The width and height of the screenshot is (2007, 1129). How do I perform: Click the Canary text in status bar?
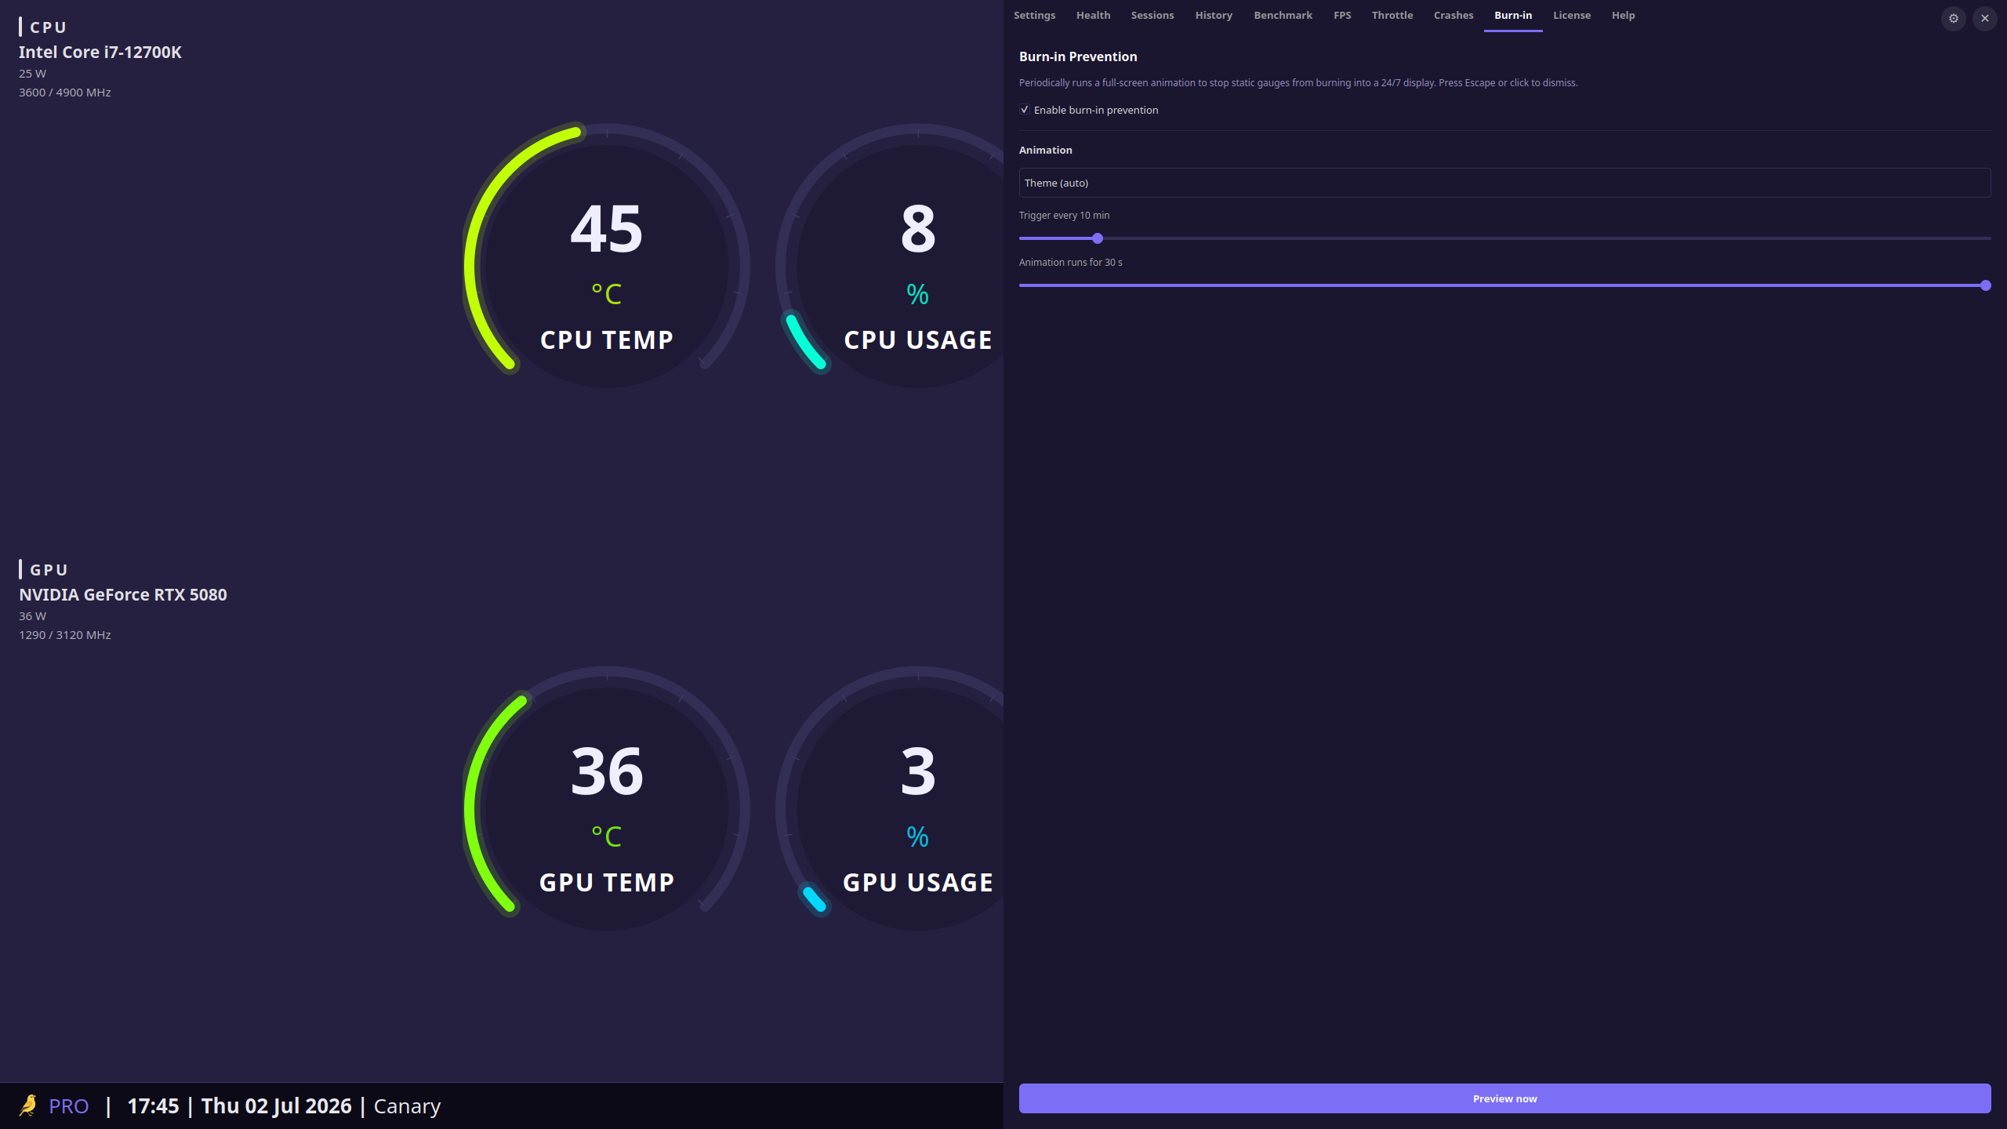pyautogui.click(x=407, y=1106)
